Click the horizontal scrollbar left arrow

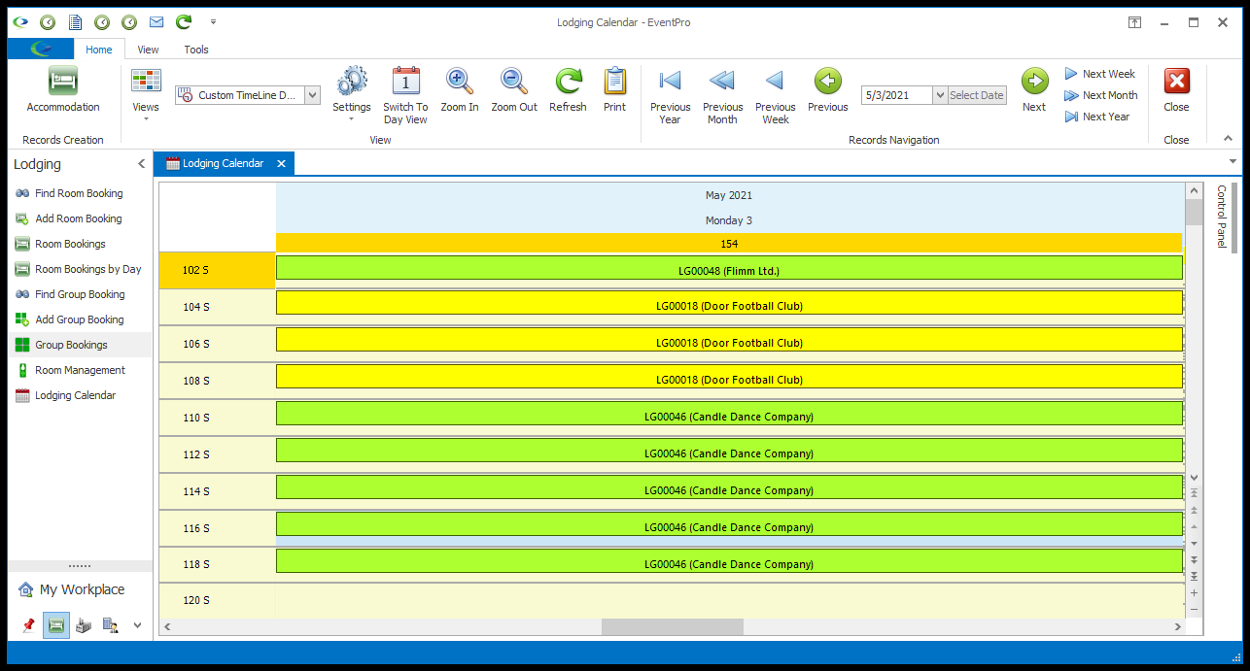click(166, 627)
